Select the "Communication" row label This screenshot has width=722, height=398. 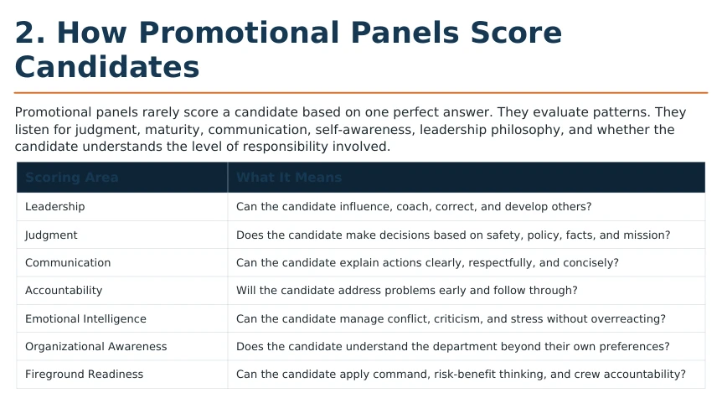coord(68,262)
